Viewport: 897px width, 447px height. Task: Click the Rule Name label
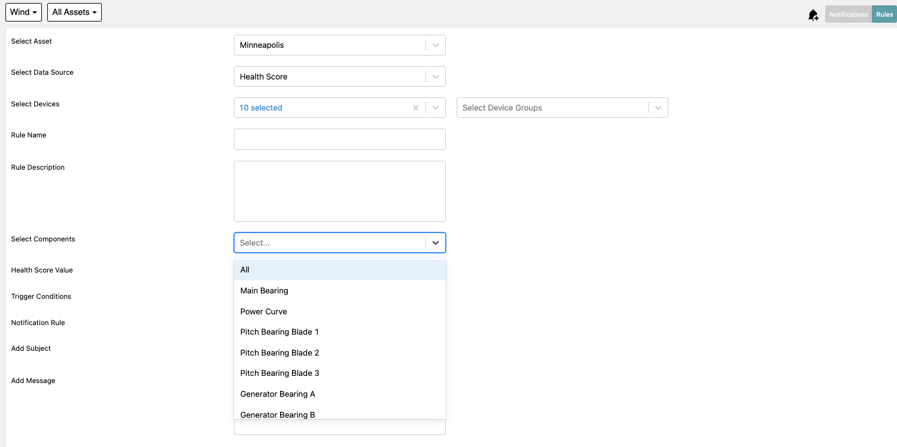29,135
